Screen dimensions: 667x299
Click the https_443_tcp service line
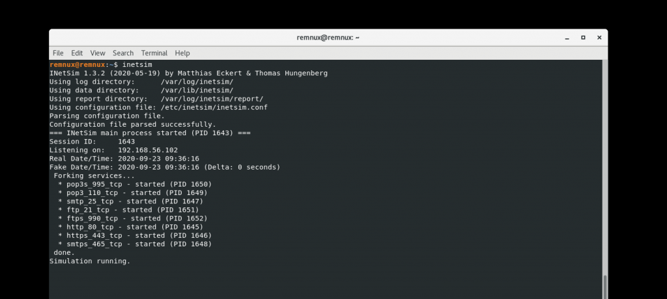(x=135, y=235)
